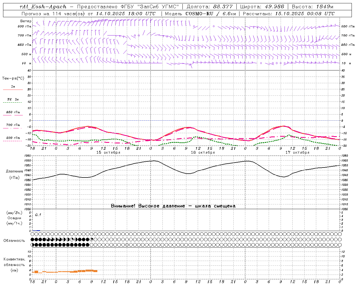Screen dimensions: 356x284
Task: Click the computed time 15.10.2025 00:08 UTC
Action: pyautogui.click(x=305, y=14)
